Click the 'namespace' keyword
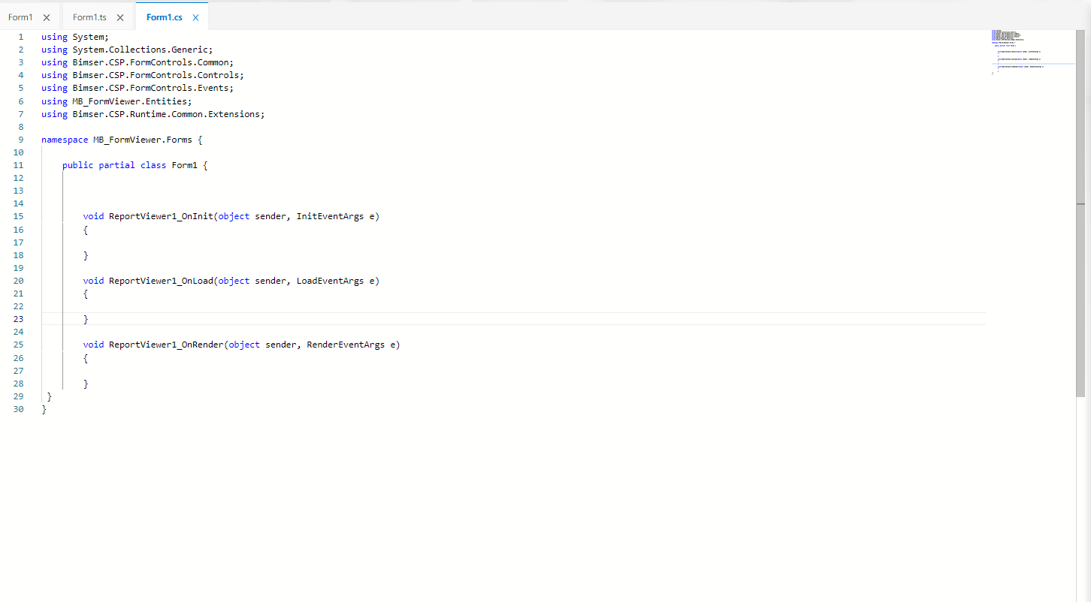Viewport: 1091px width, 602px height. click(x=65, y=140)
